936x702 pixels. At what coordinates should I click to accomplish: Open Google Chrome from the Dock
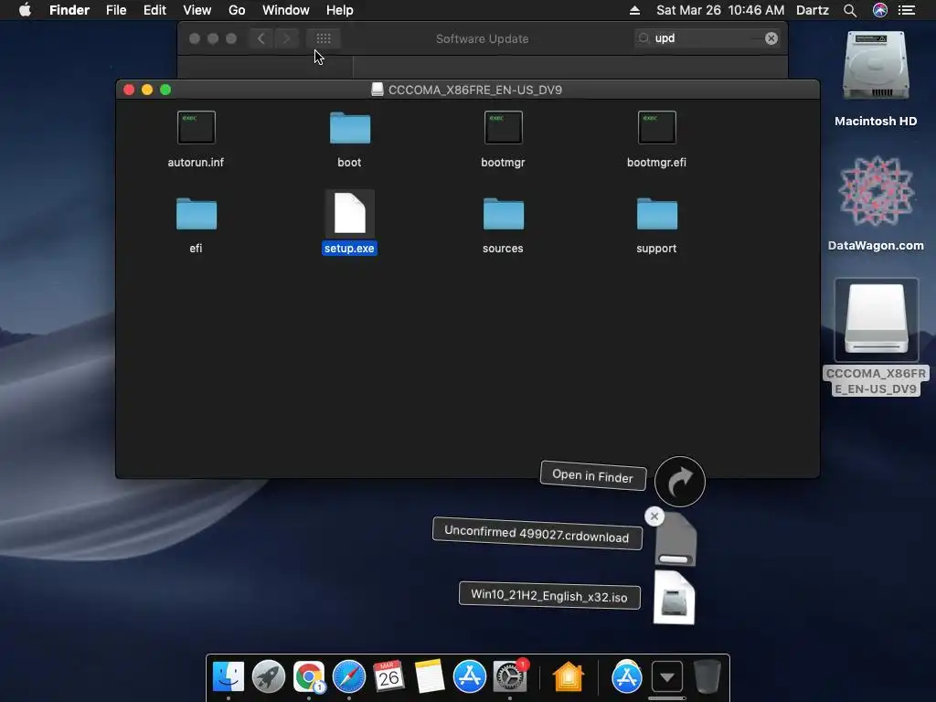tap(309, 676)
